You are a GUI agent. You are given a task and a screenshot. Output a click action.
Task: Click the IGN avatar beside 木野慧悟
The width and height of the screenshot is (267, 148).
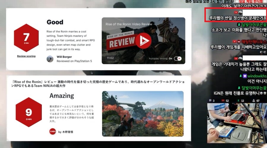(x=53, y=131)
